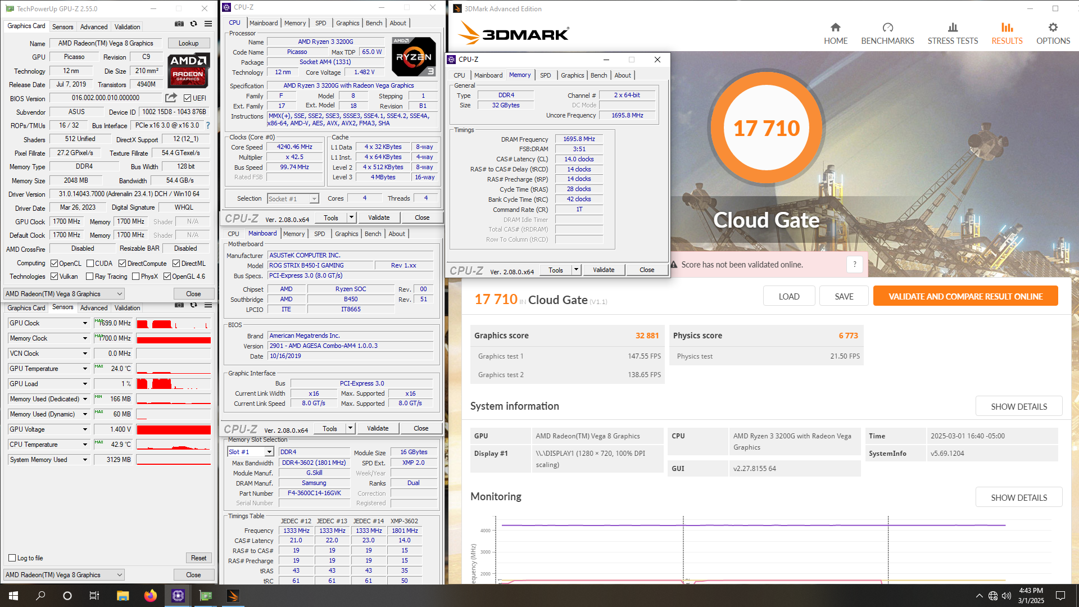Open Cortana circle on taskbar

click(x=67, y=596)
